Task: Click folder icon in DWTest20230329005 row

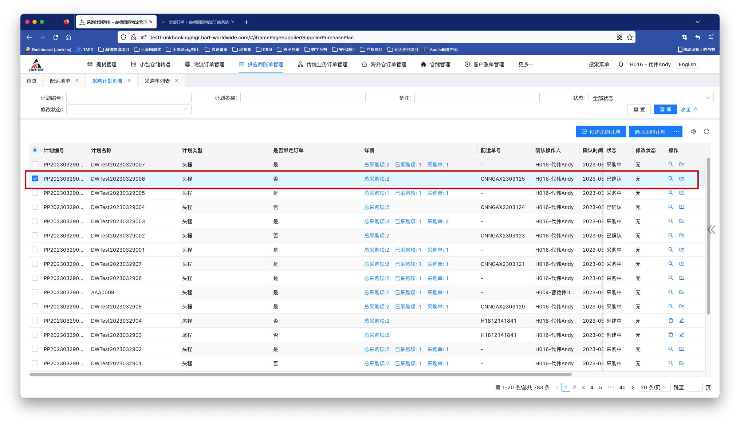Action: [682, 193]
